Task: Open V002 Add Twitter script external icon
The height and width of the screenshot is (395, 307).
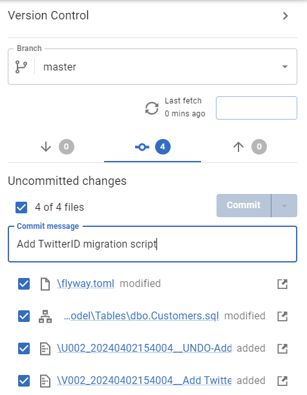Action: pos(282,381)
